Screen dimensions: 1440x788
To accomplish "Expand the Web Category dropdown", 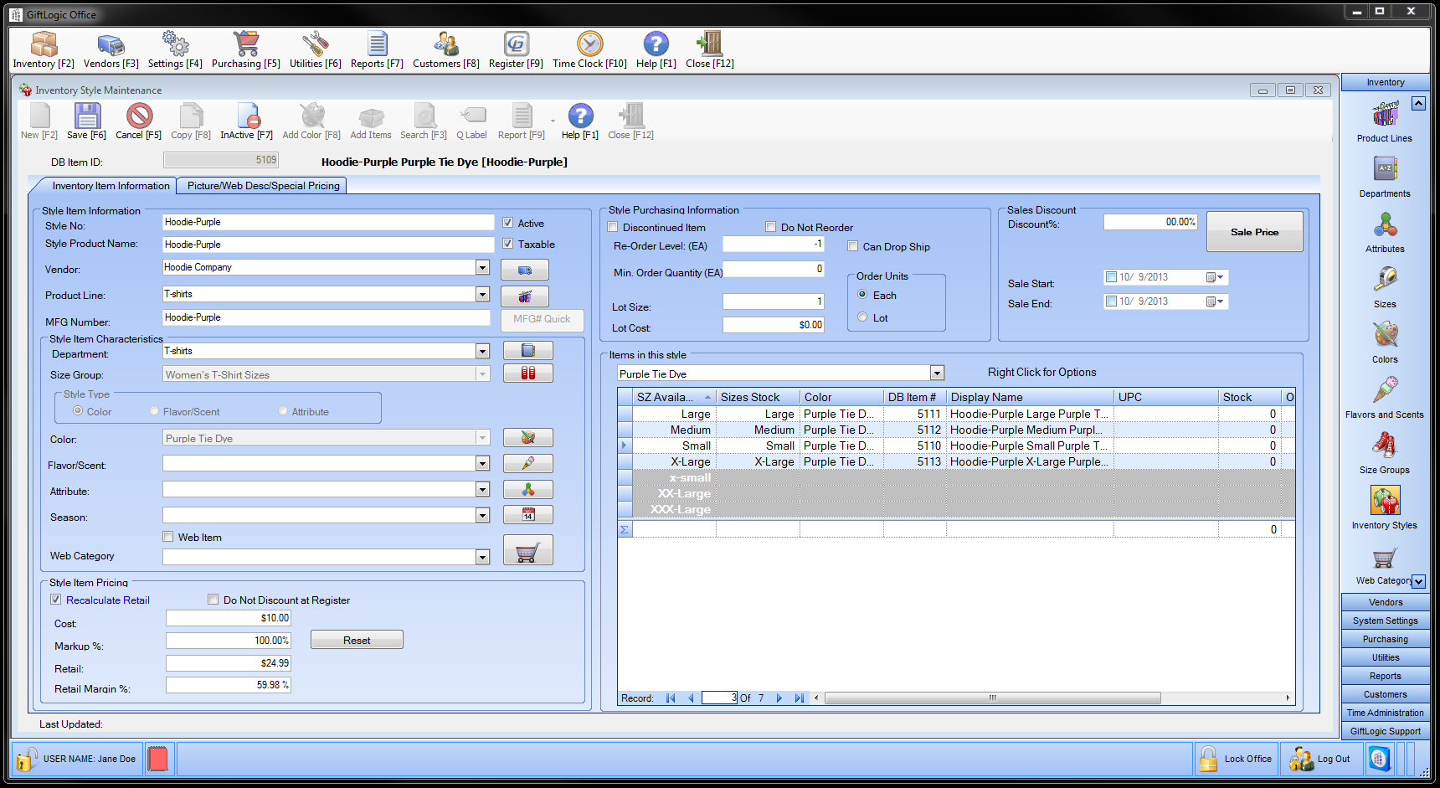I will [x=482, y=557].
